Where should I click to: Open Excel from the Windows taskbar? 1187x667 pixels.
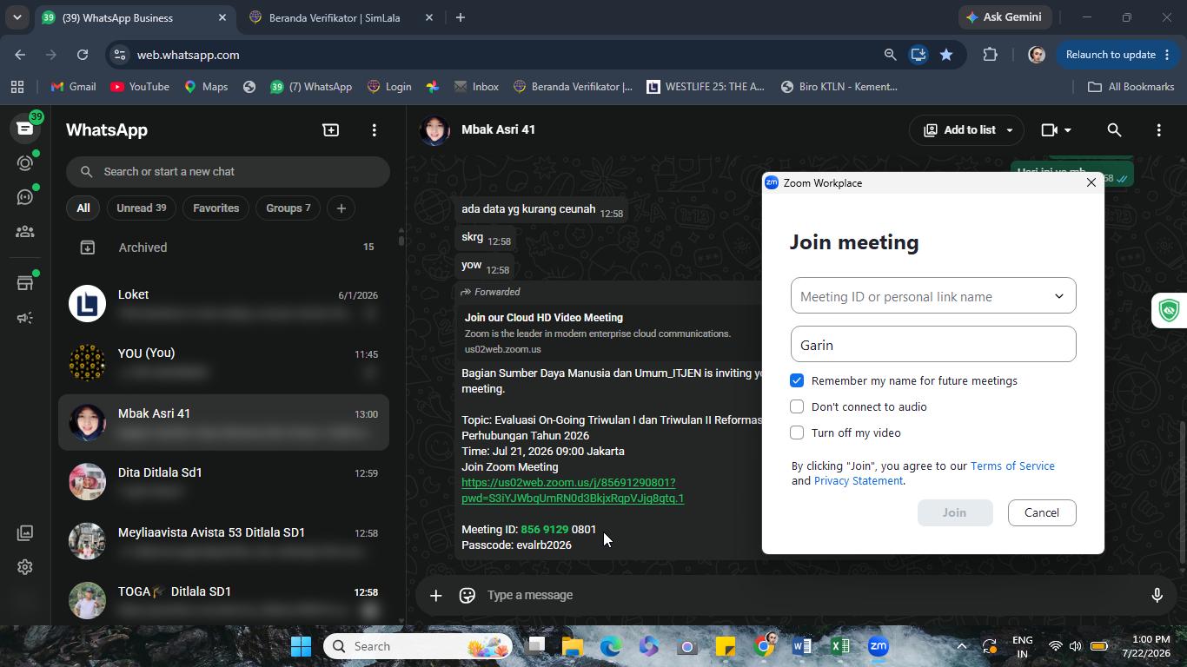point(840,646)
